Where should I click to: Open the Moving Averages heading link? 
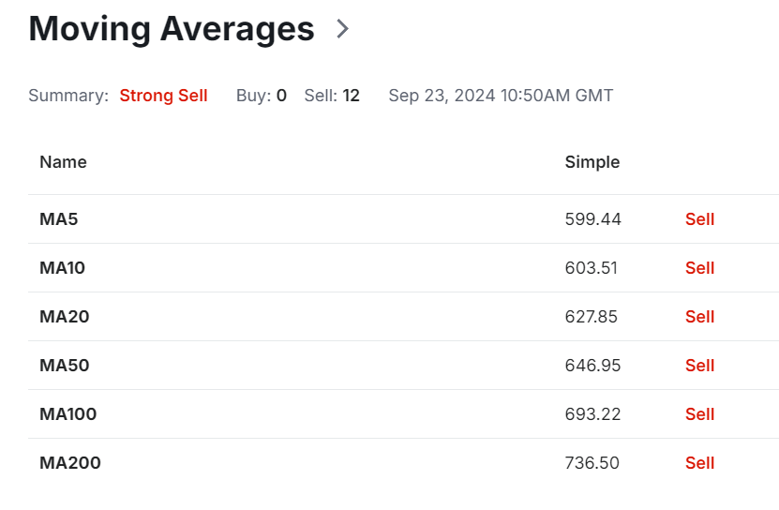(x=172, y=29)
